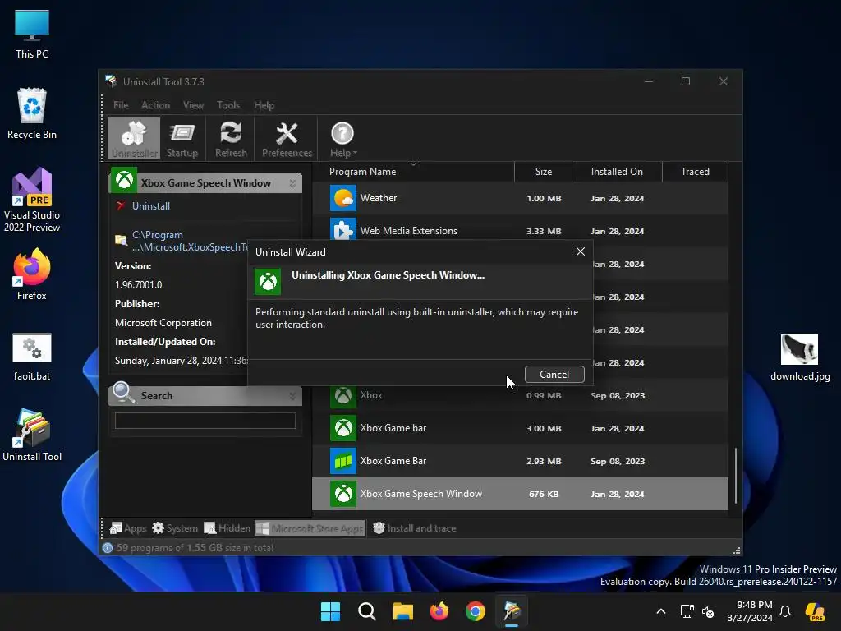Open the C:\Program path link
Image resolution: width=841 pixels, height=631 pixels.
190,241
